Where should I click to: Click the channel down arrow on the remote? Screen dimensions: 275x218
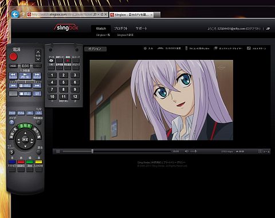(38, 59)
